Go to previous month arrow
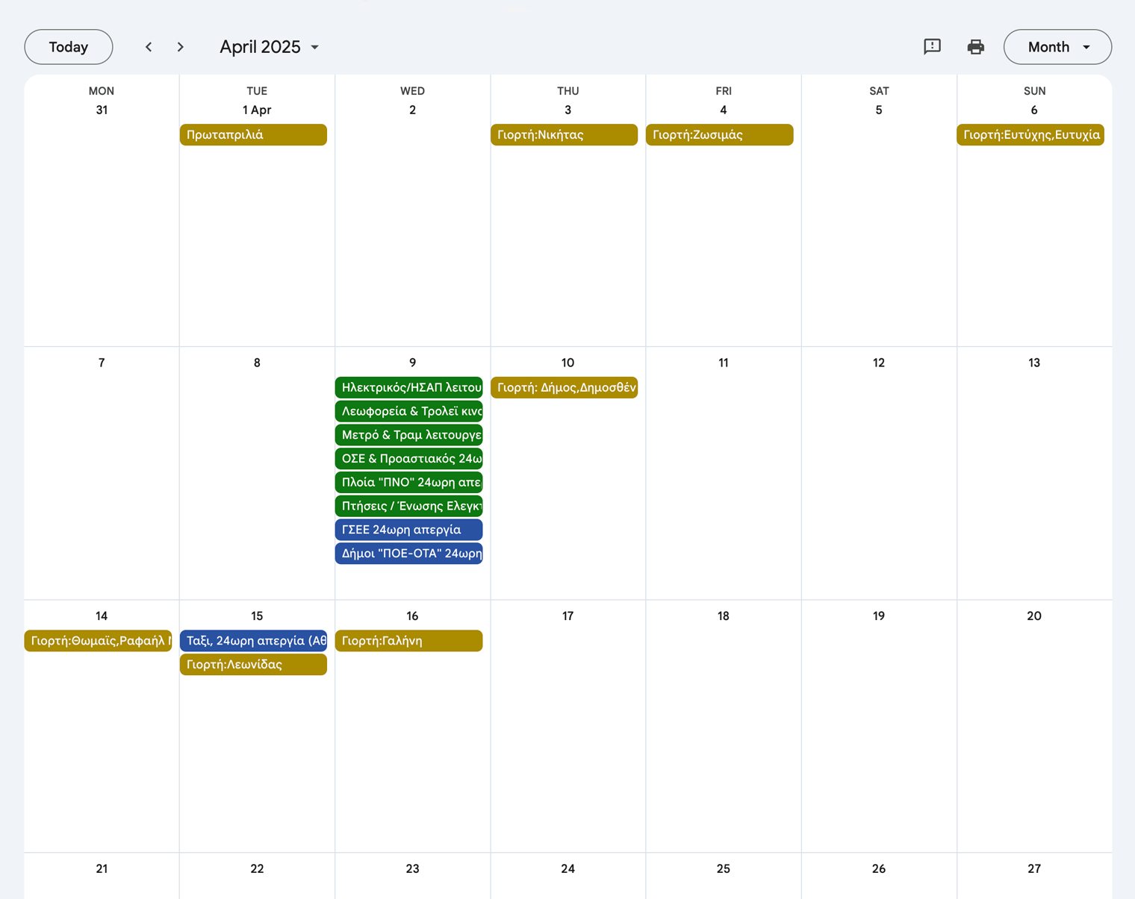Screen dimensions: 1135x899 tap(149, 47)
